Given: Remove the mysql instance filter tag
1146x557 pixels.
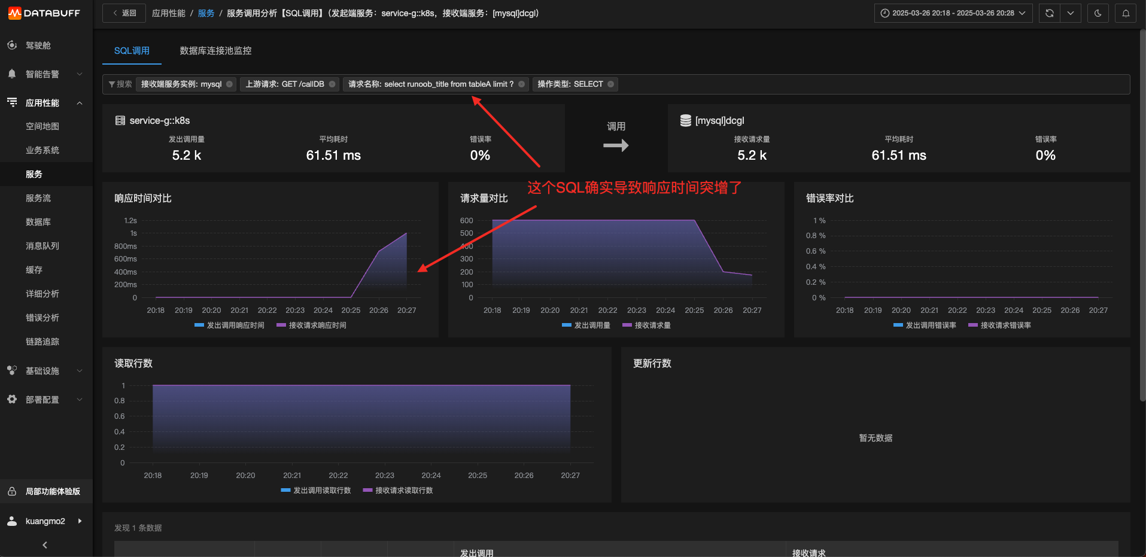Looking at the screenshot, I should pyautogui.click(x=229, y=84).
